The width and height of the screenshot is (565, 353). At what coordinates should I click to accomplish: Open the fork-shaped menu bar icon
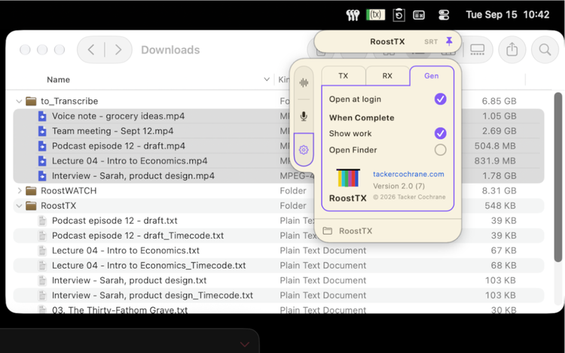(x=353, y=15)
